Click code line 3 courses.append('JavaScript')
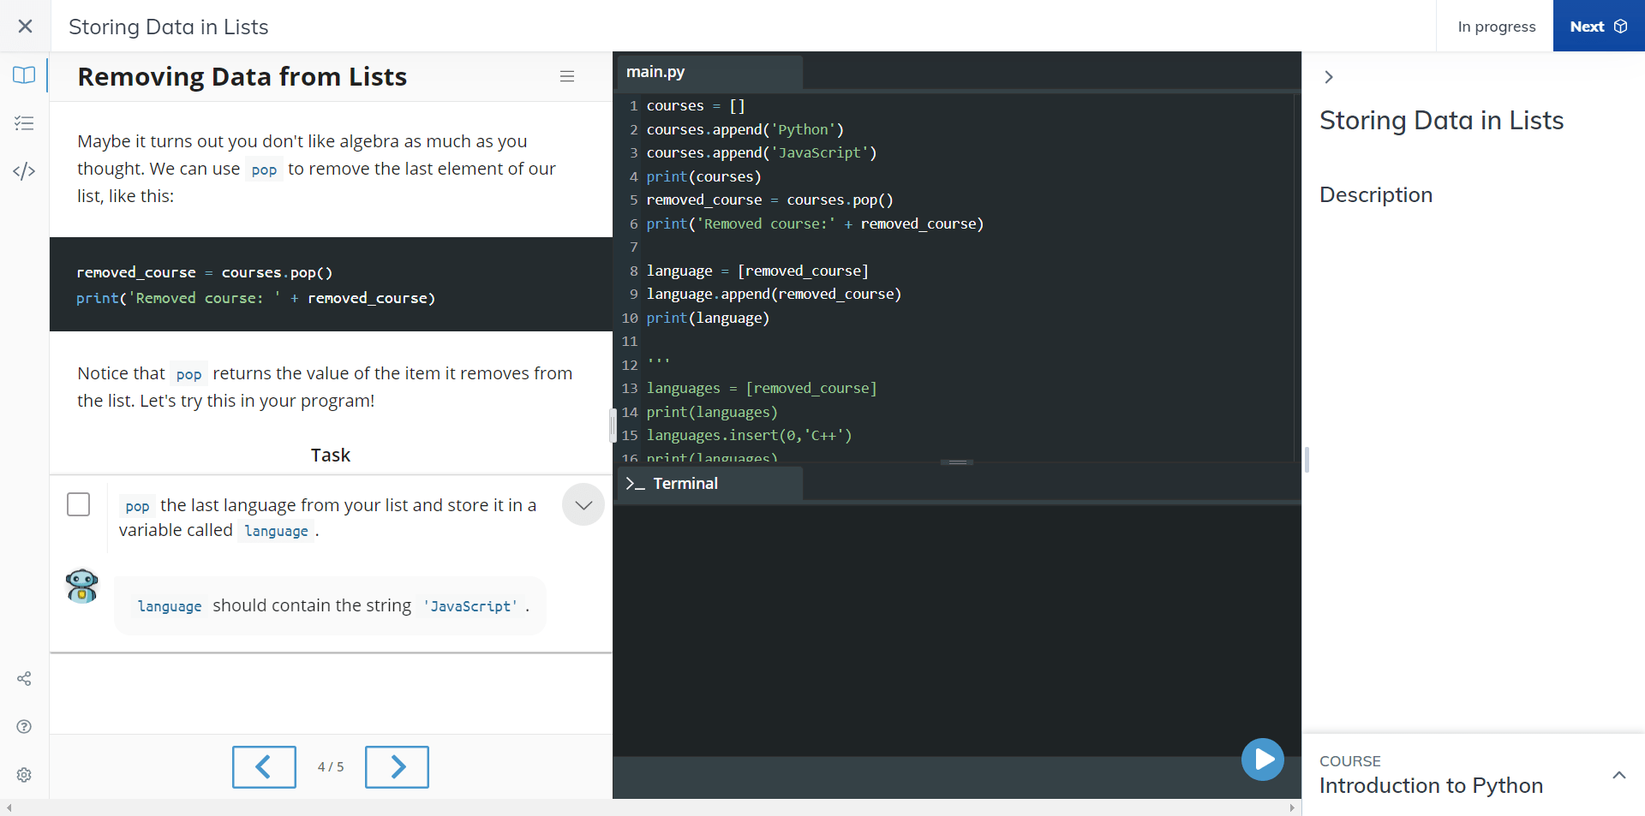The height and width of the screenshot is (816, 1645). [x=762, y=152]
